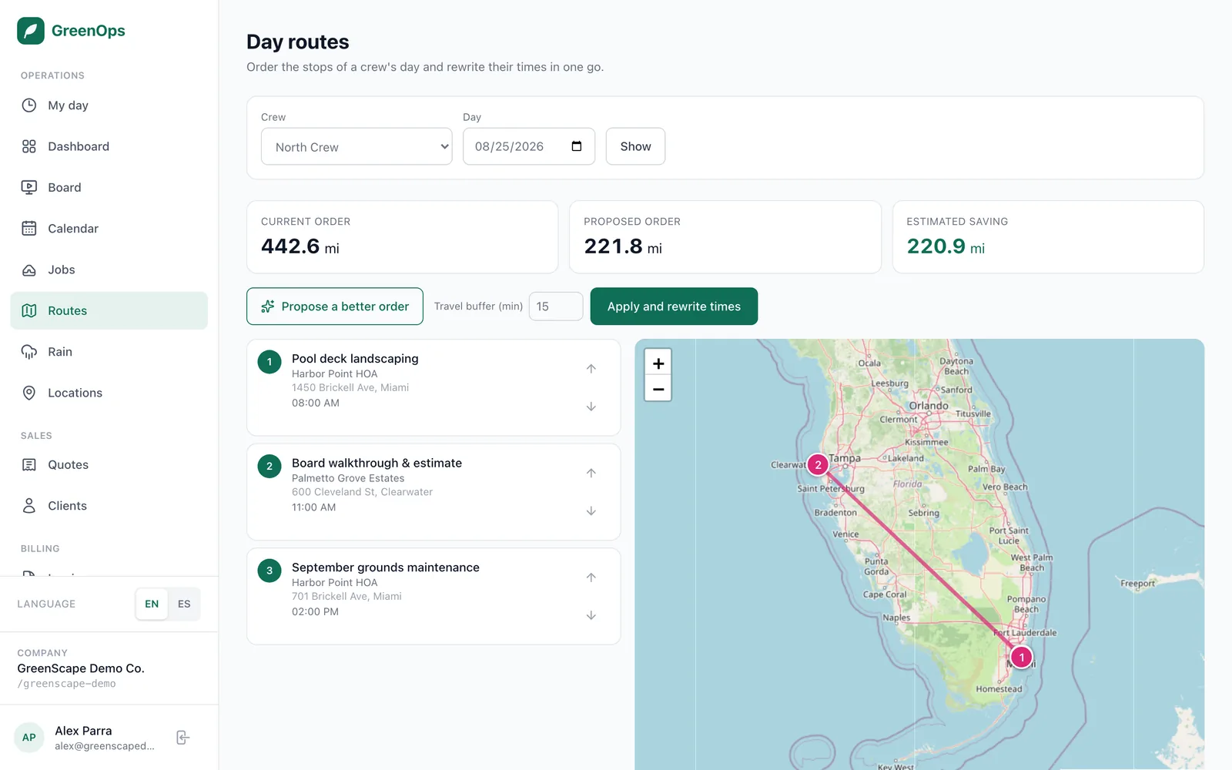Move Board walkthrough & estimate up
This screenshot has width=1232, height=770.
pyautogui.click(x=591, y=474)
